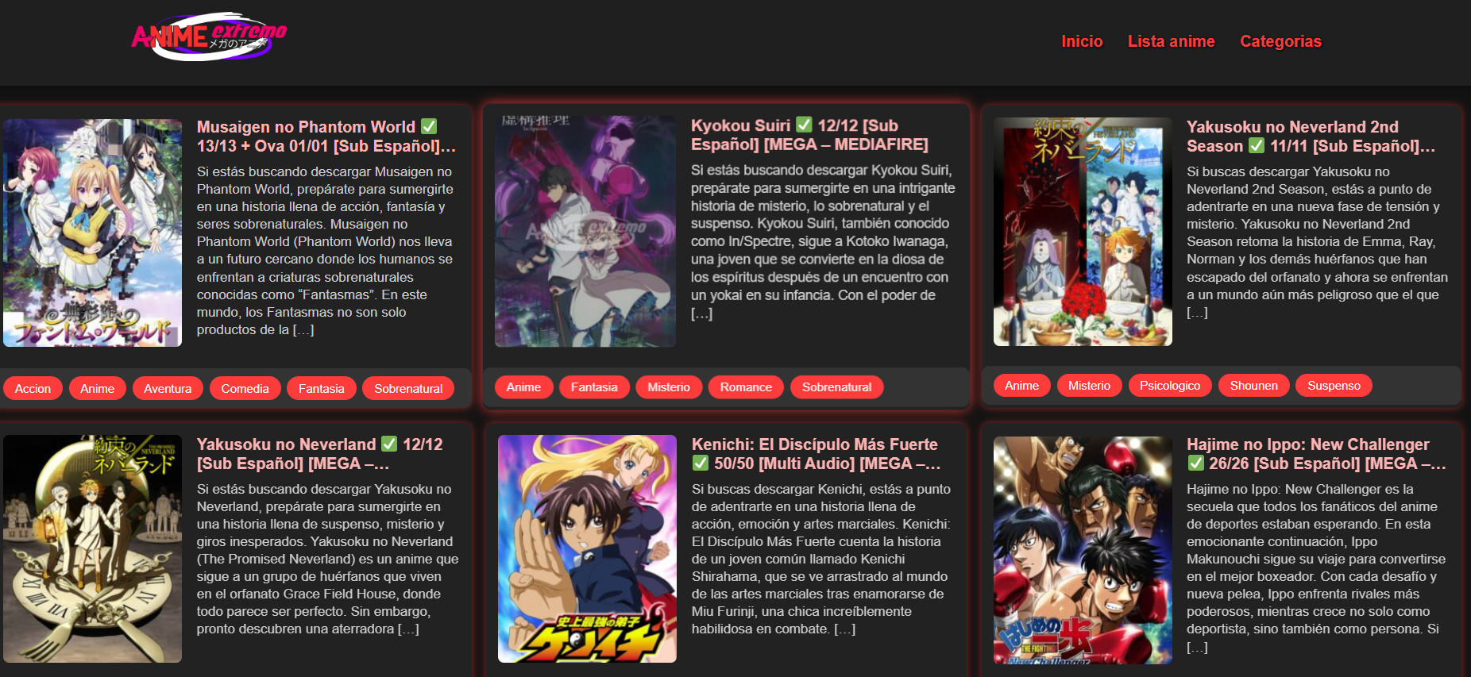
Task: Open the Yakusoku no Neverland 2nd Season poster
Action: 1083,232
